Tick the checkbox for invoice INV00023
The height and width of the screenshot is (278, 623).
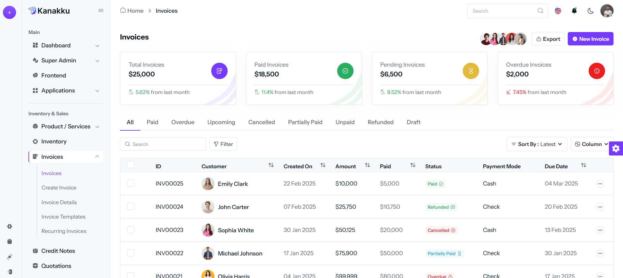click(x=130, y=230)
